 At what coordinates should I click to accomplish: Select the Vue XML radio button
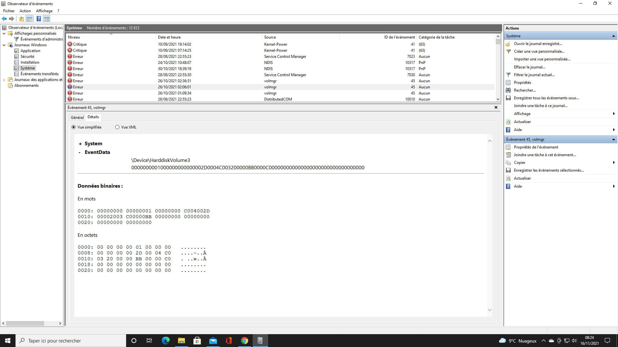pyautogui.click(x=117, y=127)
